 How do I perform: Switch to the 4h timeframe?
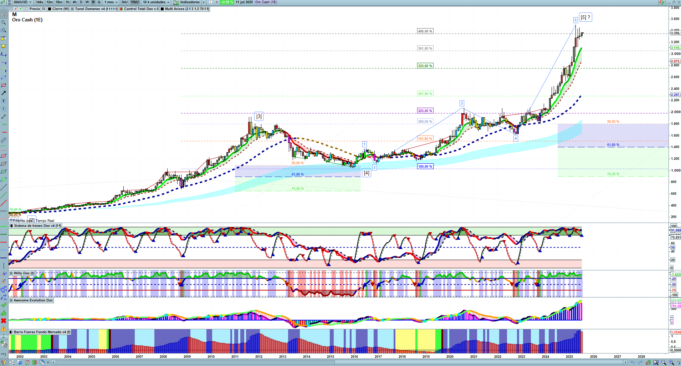[75, 2]
